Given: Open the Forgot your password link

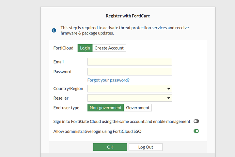Looking at the screenshot, I should tap(108, 80).
